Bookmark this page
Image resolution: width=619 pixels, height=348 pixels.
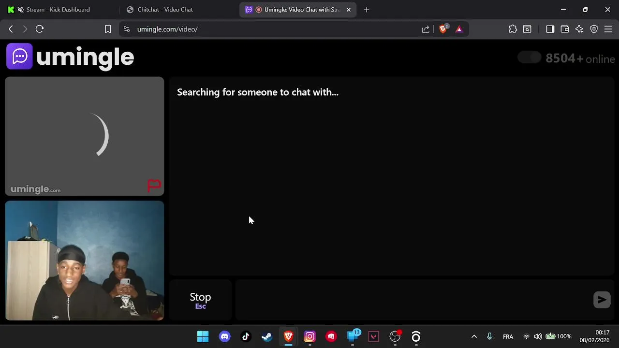tap(108, 29)
